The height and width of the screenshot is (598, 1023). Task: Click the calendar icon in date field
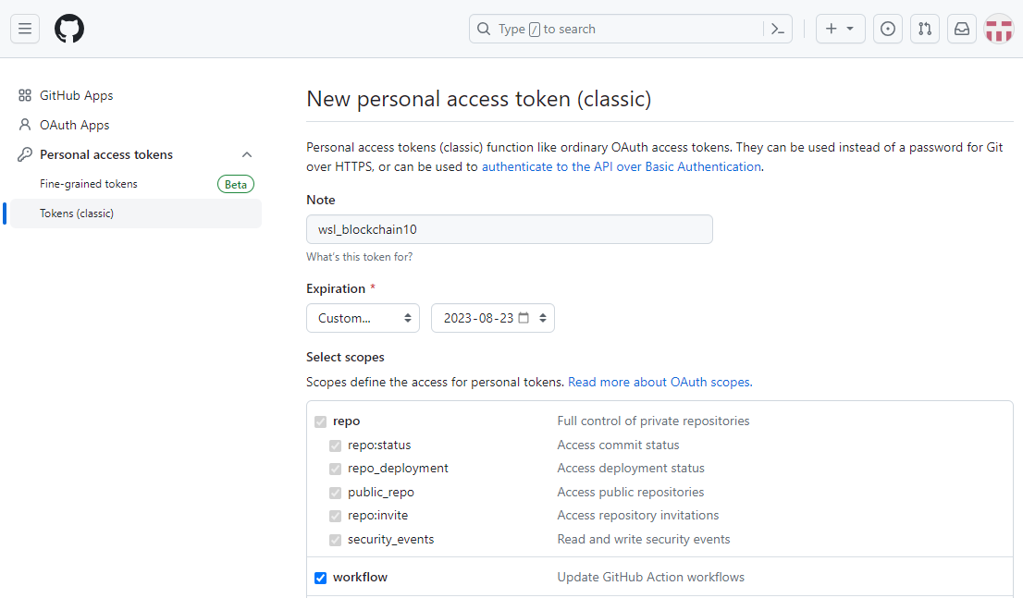[x=524, y=318]
